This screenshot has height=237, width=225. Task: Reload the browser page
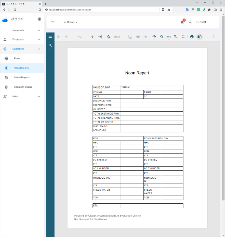[15, 10]
